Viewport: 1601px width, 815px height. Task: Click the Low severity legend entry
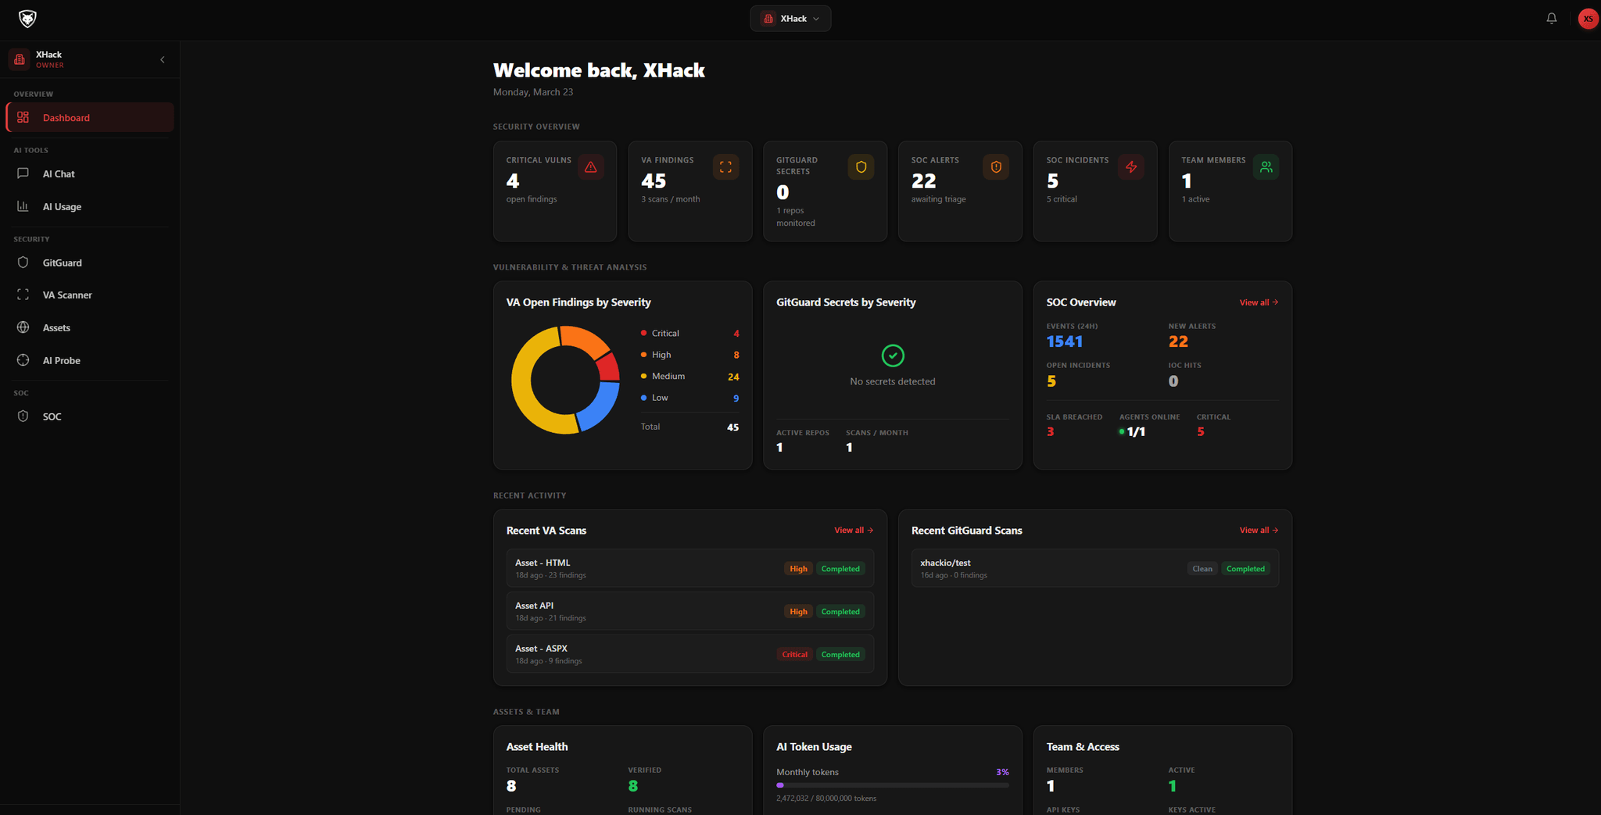coord(689,398)
